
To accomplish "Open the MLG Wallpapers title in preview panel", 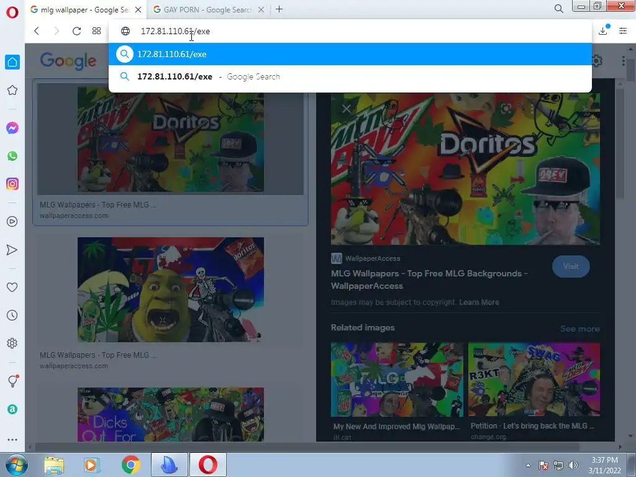I will (429, 279).
